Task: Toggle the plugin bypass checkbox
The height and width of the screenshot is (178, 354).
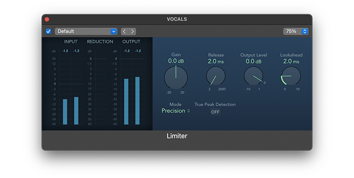Action: click(48, 32)
